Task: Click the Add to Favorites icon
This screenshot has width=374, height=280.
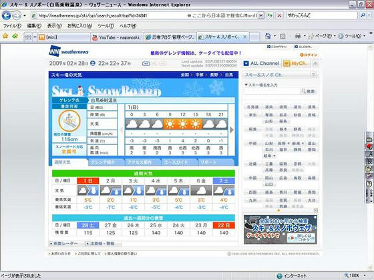Action: [x=15, y=36]
